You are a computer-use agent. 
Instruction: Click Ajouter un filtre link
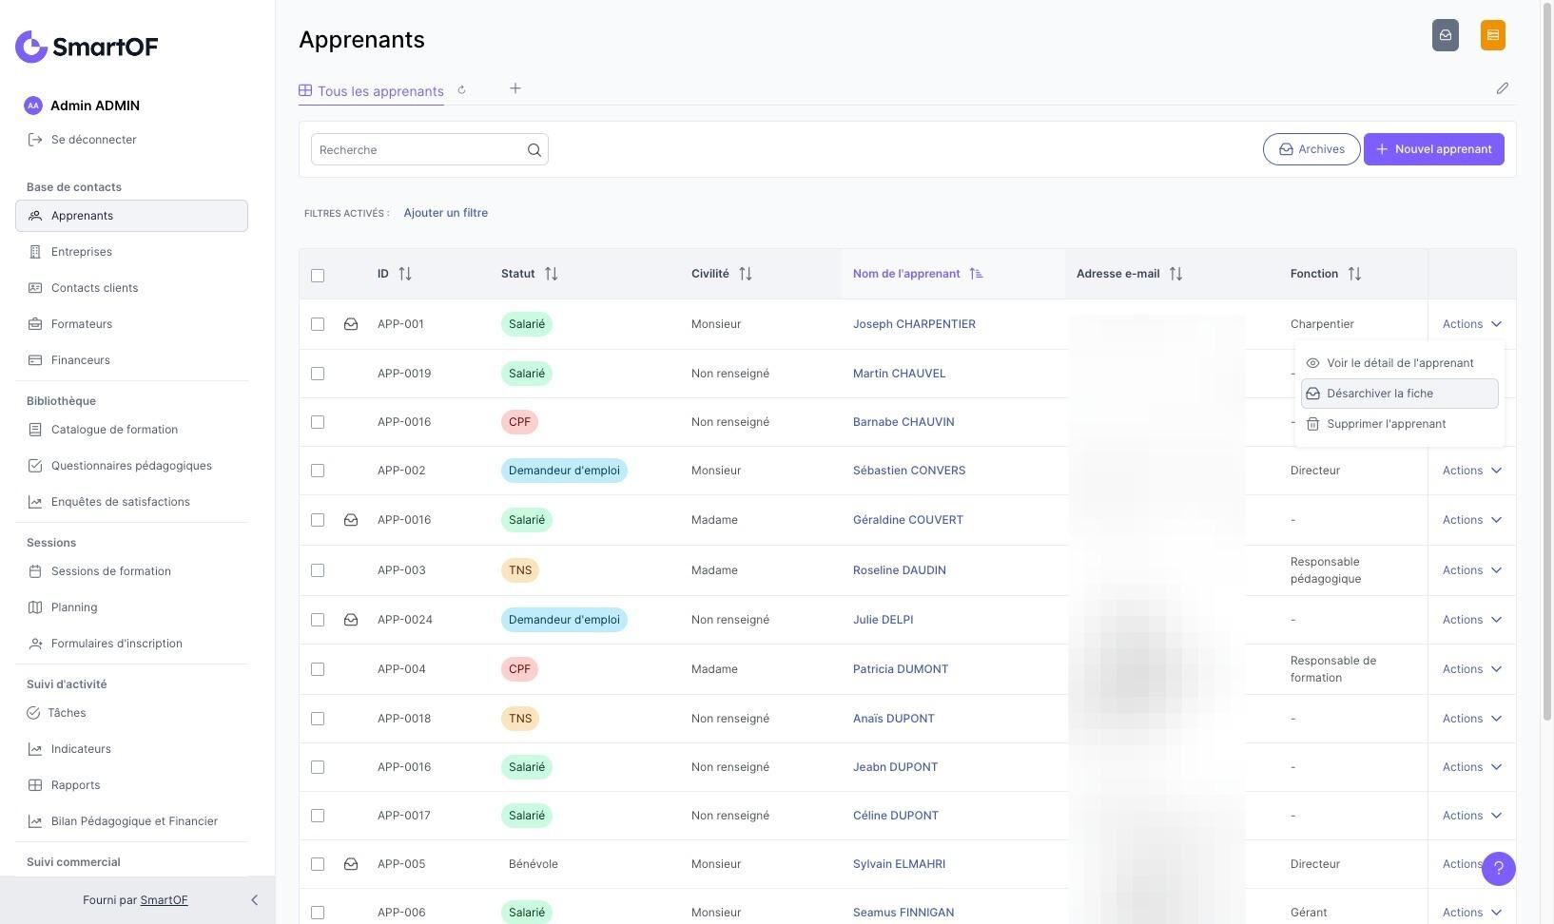tap(446, 213)
